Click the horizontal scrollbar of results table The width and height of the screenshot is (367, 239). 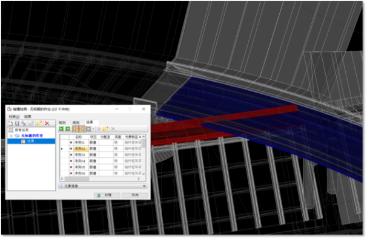[101, 179]
